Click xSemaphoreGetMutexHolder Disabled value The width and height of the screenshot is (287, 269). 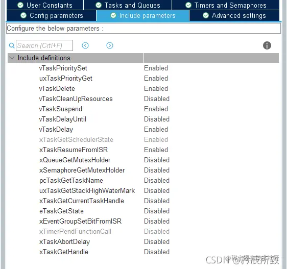point(157,170)
